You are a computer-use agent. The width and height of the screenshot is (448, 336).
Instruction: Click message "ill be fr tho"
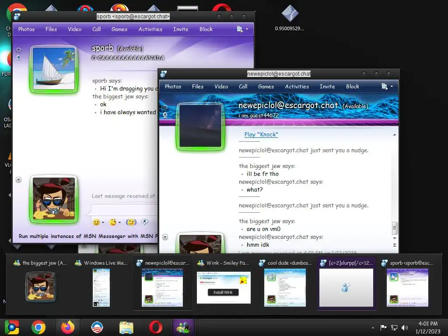point(262,174)
